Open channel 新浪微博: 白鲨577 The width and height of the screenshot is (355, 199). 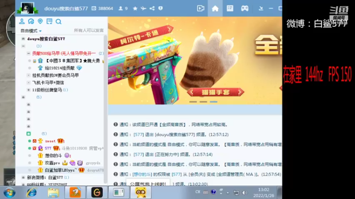[x=45, y=178]
